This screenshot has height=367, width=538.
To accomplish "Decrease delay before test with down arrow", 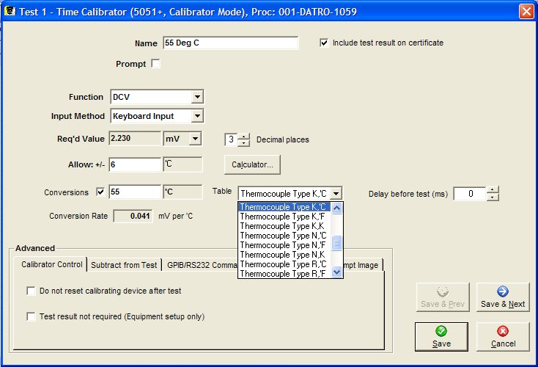I will 493,197.
